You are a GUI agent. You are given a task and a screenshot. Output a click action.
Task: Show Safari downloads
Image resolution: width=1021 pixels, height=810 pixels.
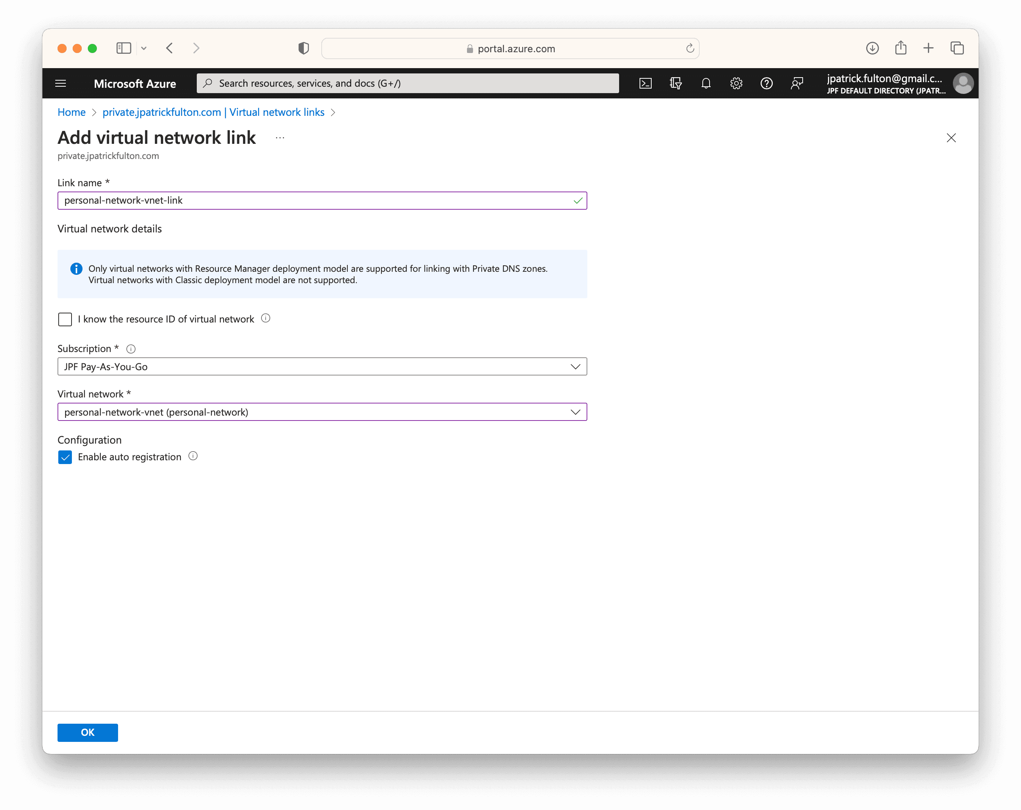[x=872, y=48]
